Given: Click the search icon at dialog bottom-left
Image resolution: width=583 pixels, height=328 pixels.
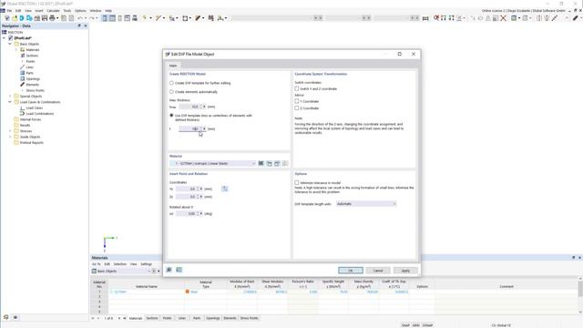Looking at the screenshot, I should 169,270.
